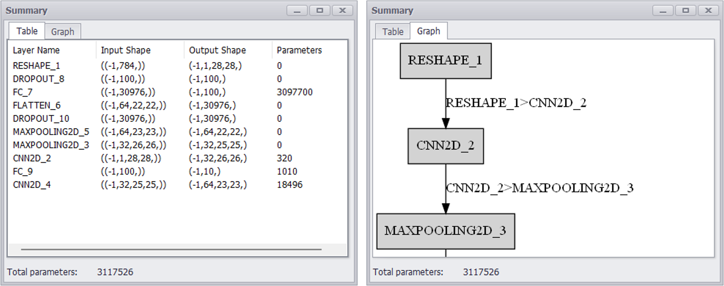Click the Output Shape column header

tap(217, 50)
